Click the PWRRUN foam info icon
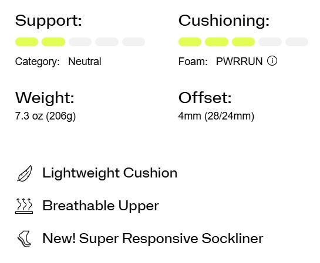The width and height of the screenshot is (320, 263). [272, 61]
